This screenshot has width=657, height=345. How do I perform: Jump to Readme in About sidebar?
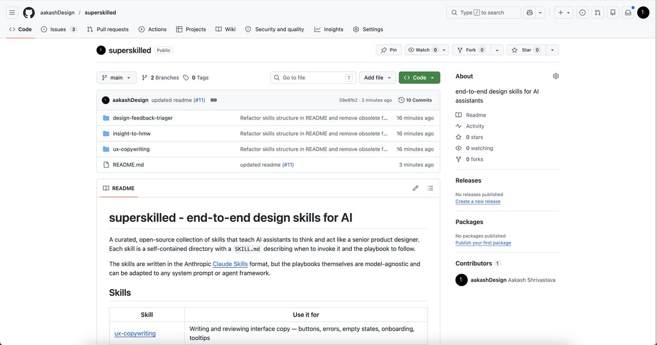click(x=471, y=115)
